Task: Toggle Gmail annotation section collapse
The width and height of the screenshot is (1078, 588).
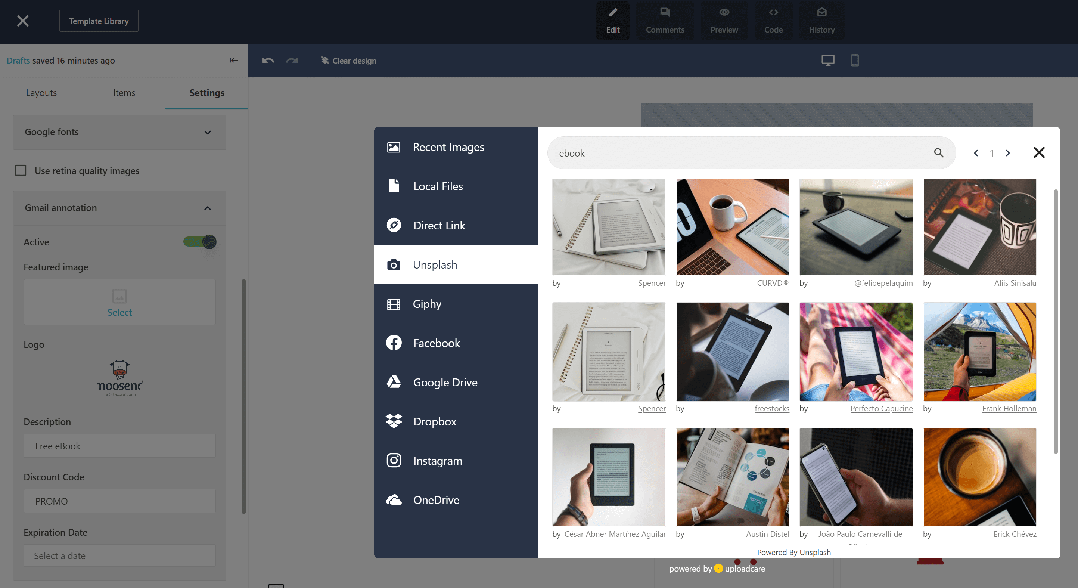Action: click(208, 208)
